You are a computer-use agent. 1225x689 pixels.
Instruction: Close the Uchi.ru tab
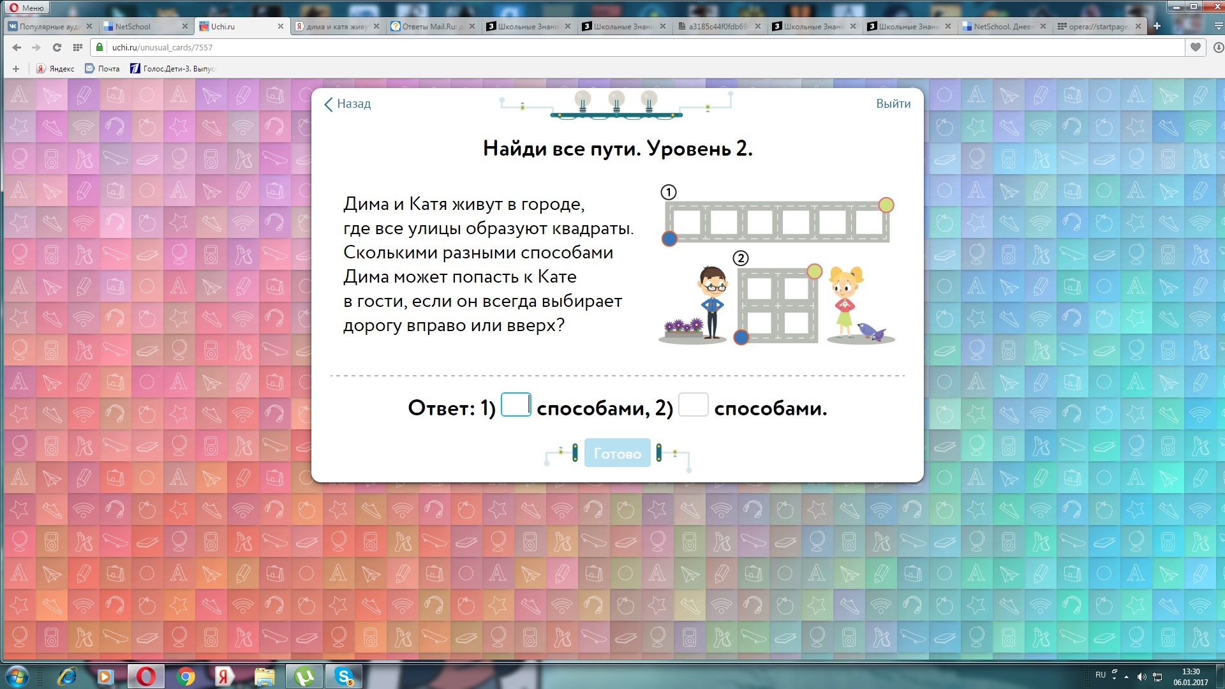280,26
